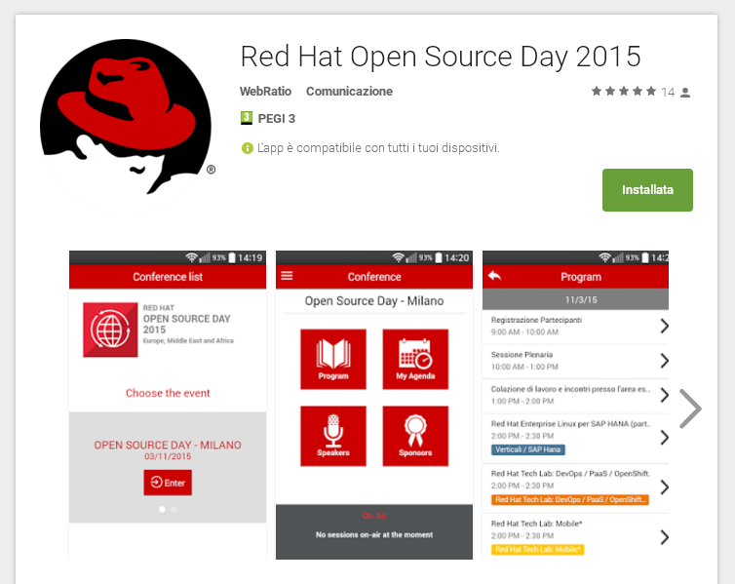Click the Verticali / SAP Hana tag
Viewport: 735px width, 584px height.
[527, 449]
